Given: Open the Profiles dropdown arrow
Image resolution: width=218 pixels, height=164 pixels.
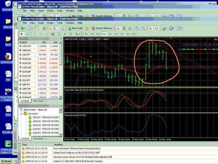Looking at the screenshot, I should coord(32,28).
